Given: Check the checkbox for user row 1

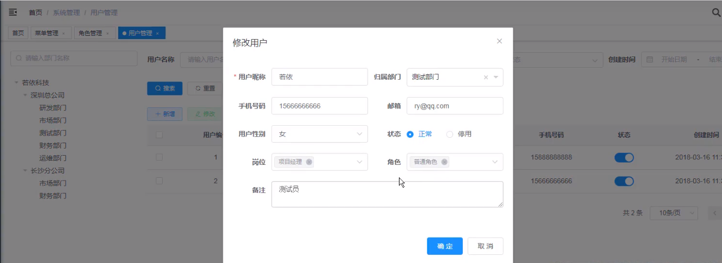Looking at the screenshot, I should [159, 157].
